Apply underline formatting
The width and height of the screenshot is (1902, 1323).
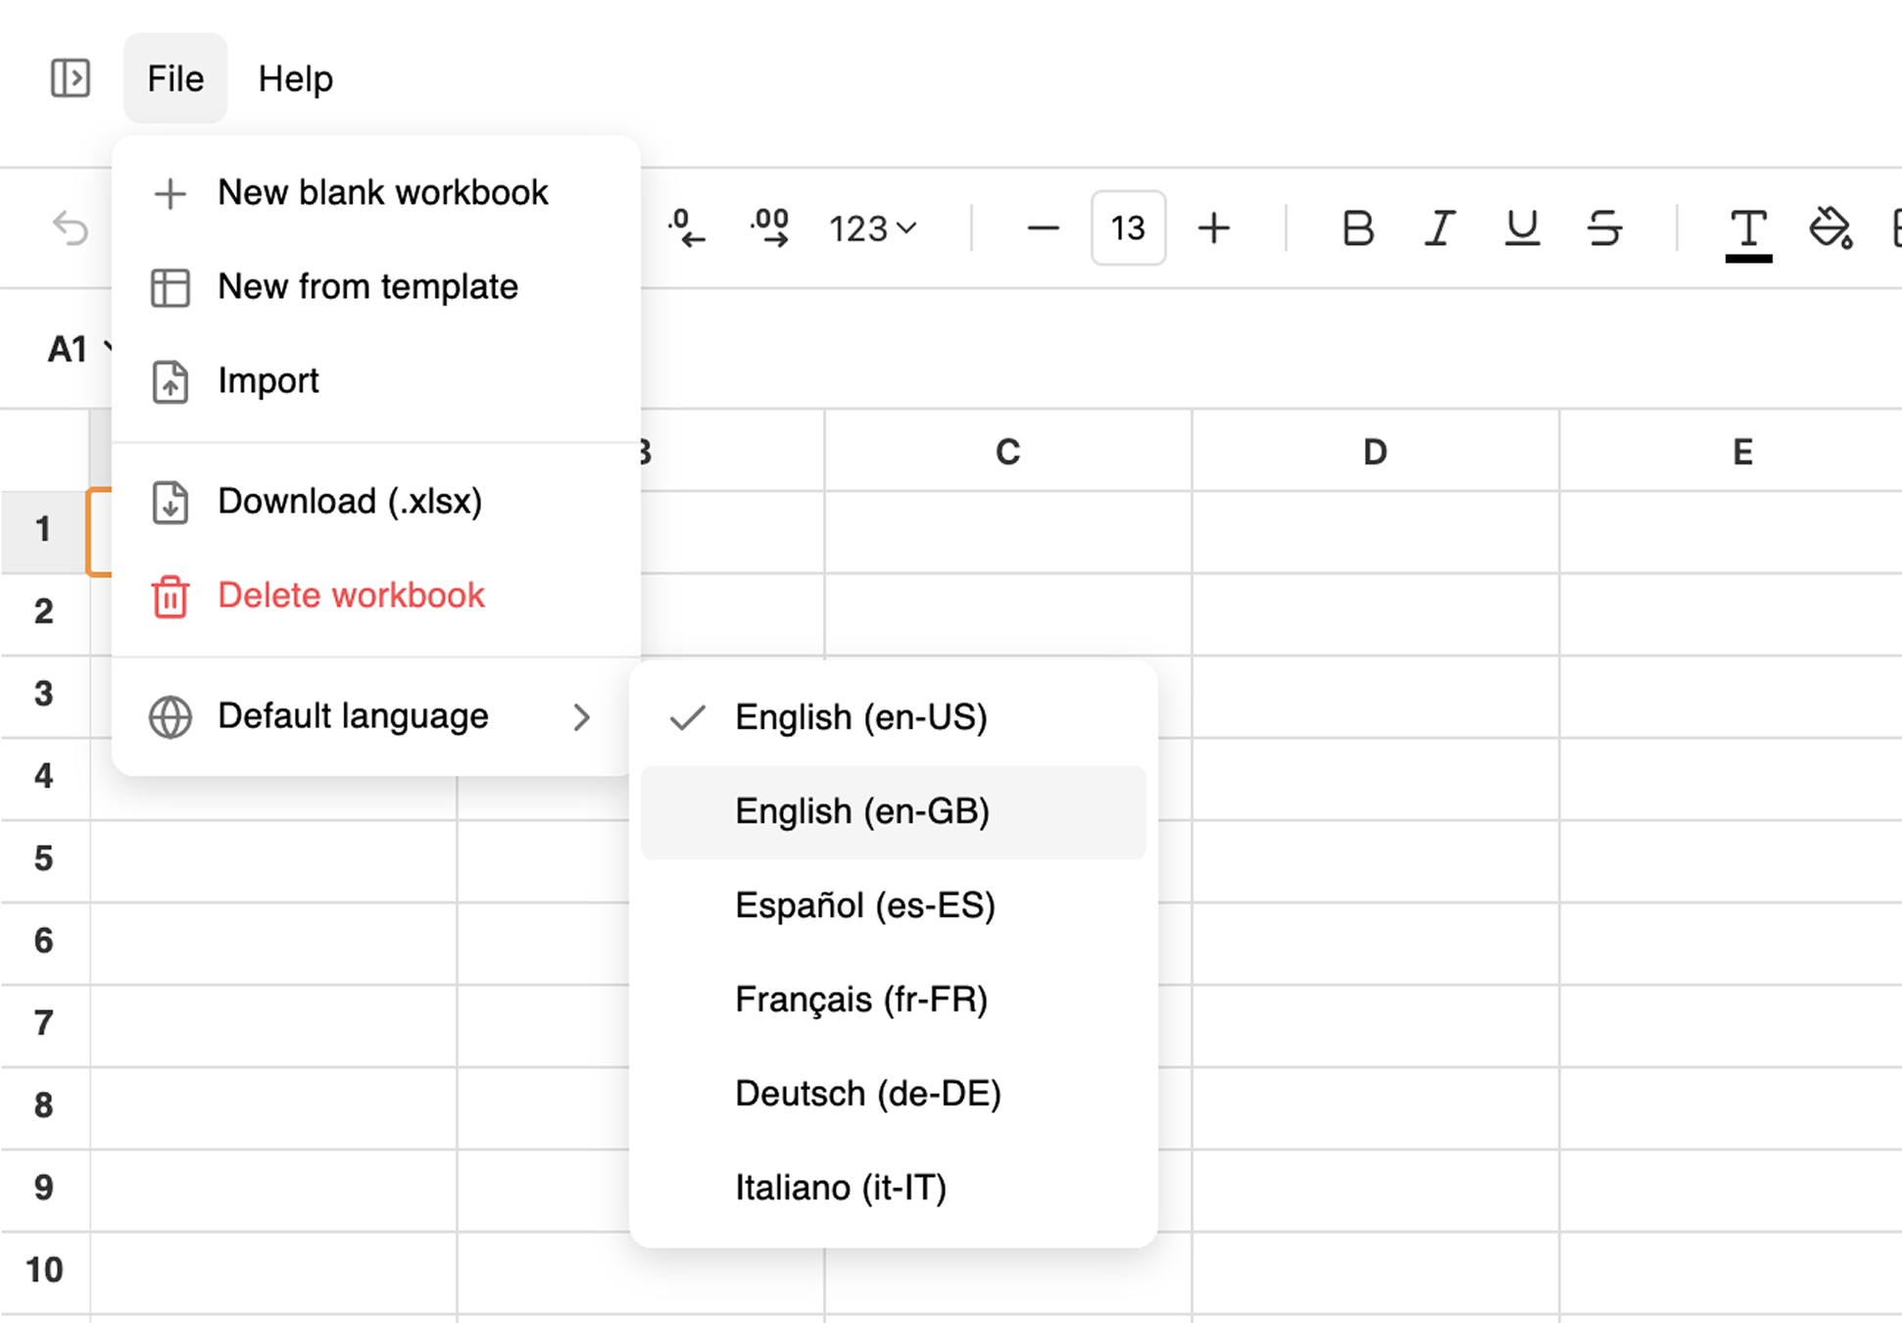tap(1521, 228)
